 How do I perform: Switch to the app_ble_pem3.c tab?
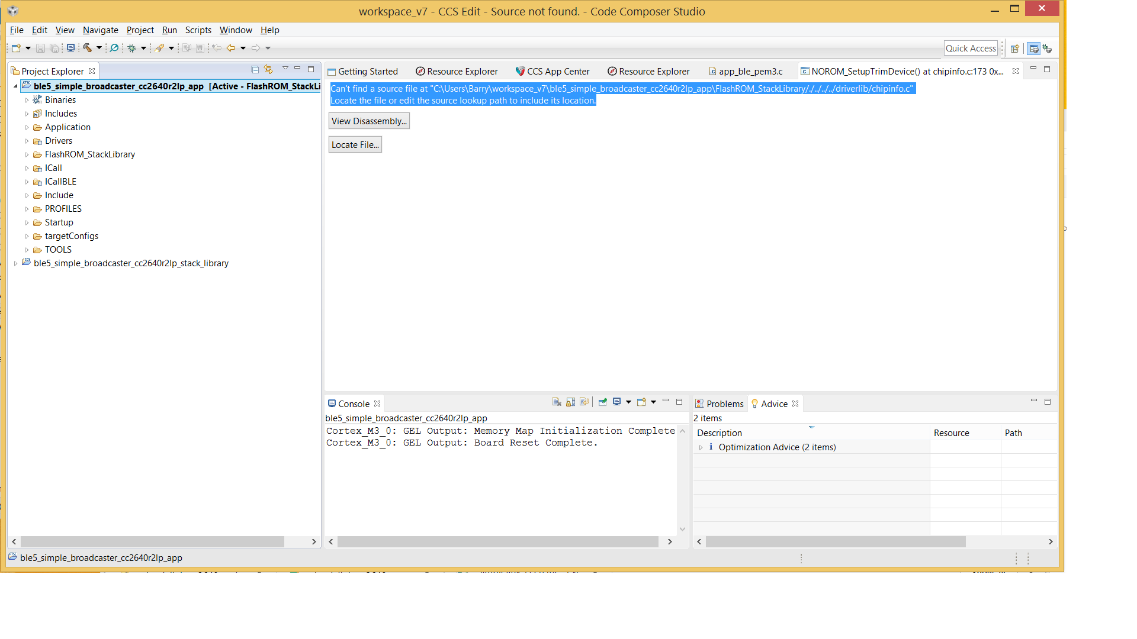pyautogui.click(x=750, y=72)
